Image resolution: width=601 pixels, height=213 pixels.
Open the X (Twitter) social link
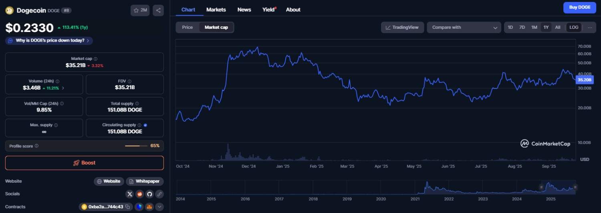(129, 194)
